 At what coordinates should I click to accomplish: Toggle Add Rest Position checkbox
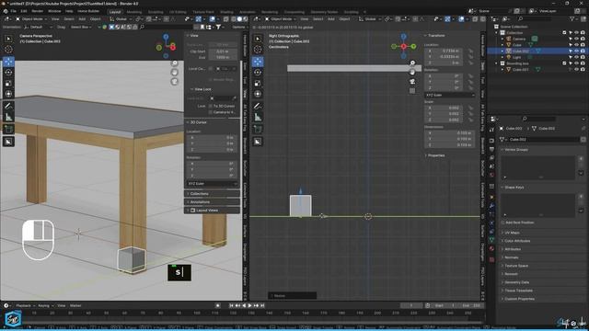tap(502, 223)
